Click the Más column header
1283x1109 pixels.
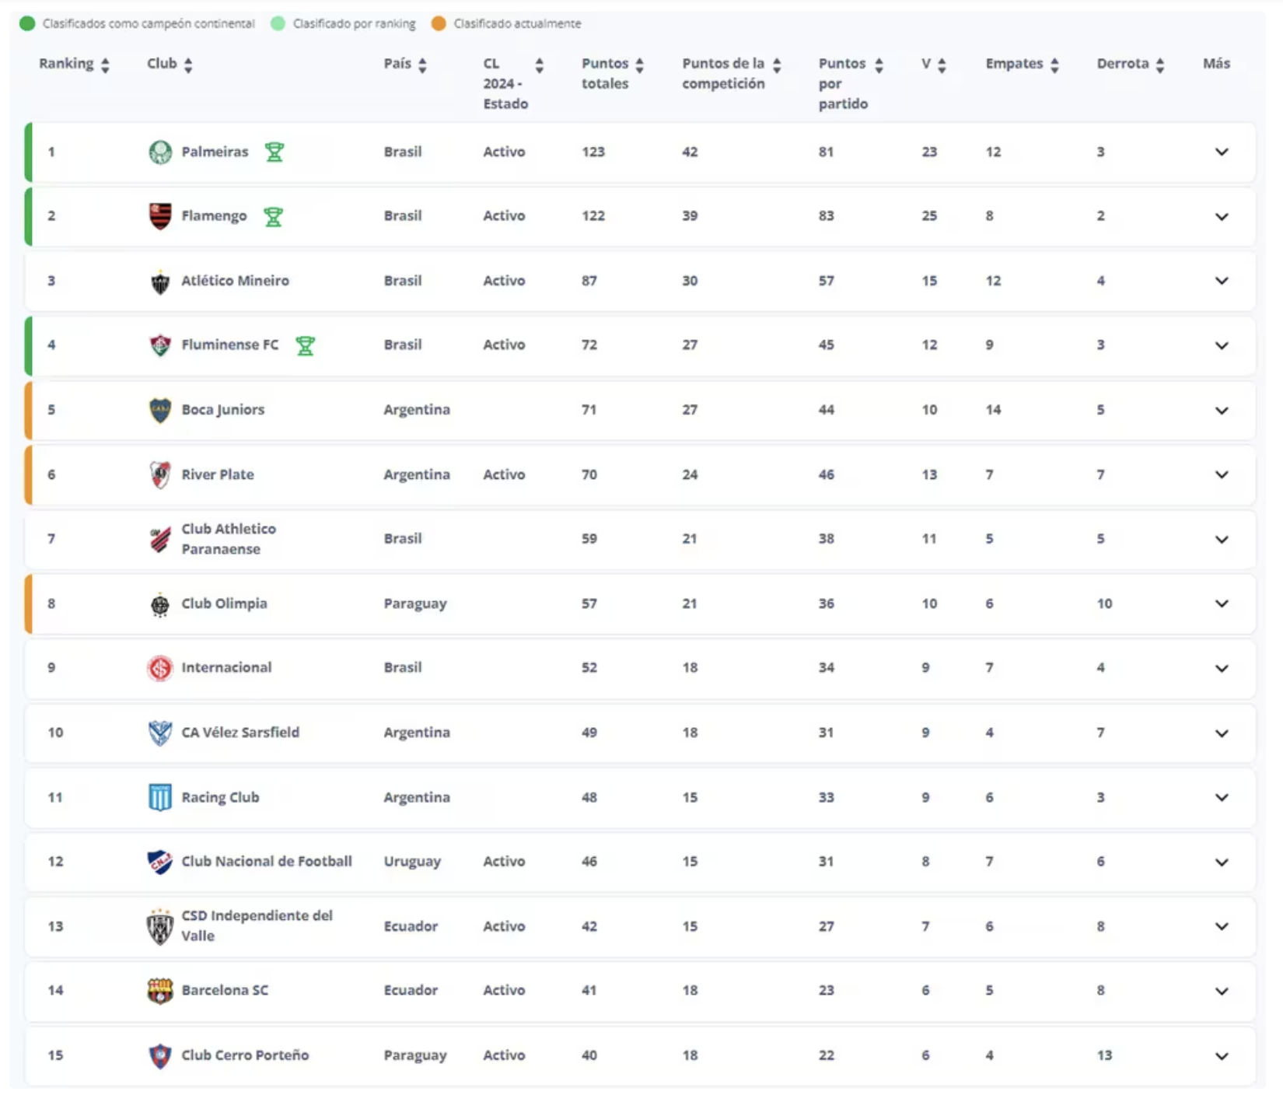1216,64
